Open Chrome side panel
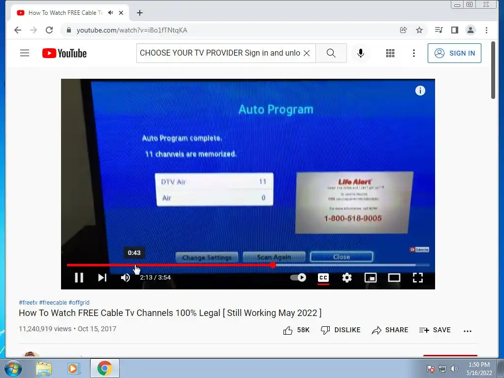504x378 pixels. pyautogui.click(x=454, y=30)
